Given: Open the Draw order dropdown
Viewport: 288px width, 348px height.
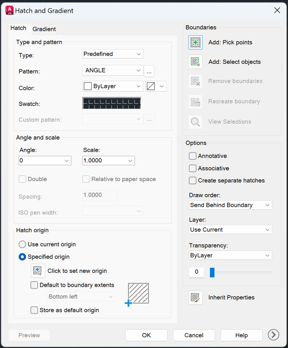Looking at the screenshot, I should click(x=230, y=205).
